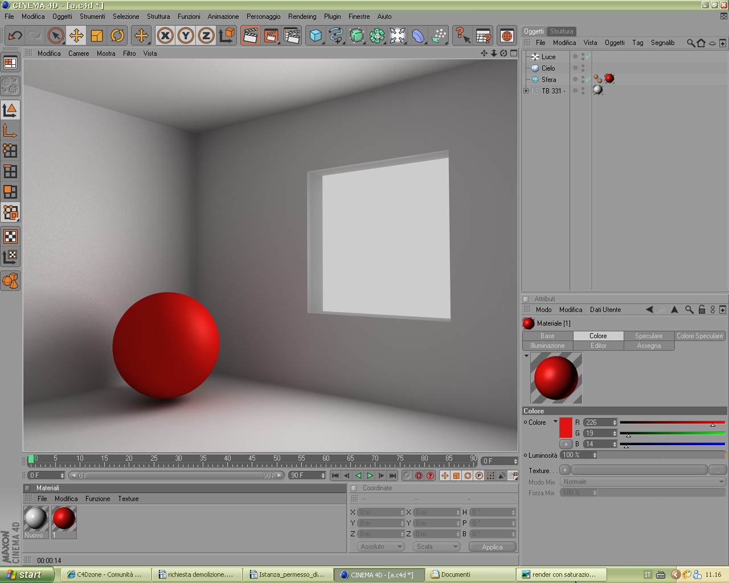
Task: Switch to the Speculare material tab
Action: point(649,336)
